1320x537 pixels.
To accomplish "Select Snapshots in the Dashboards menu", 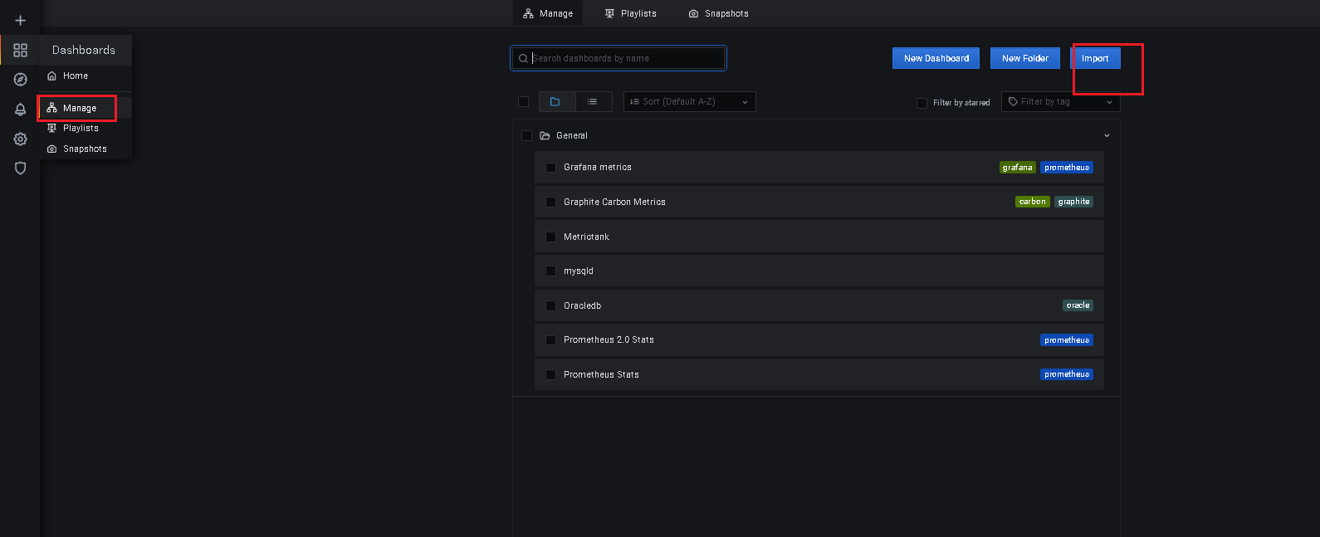I will click(x=85, y=149).
